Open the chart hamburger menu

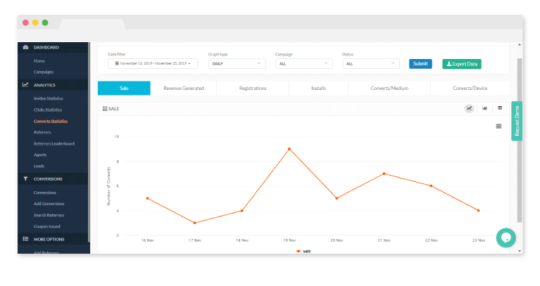pyautogui.click(x=498, y=126)
